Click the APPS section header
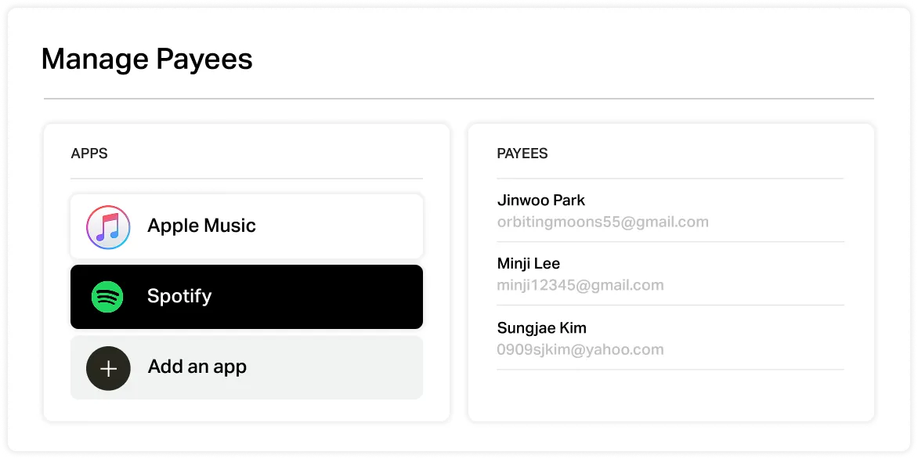Image resolution: width=918 pixels, height=459 pixels. (89, 154)
